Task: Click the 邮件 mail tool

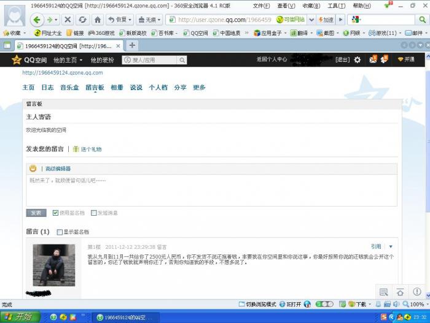Action: (x=416, y=33)
